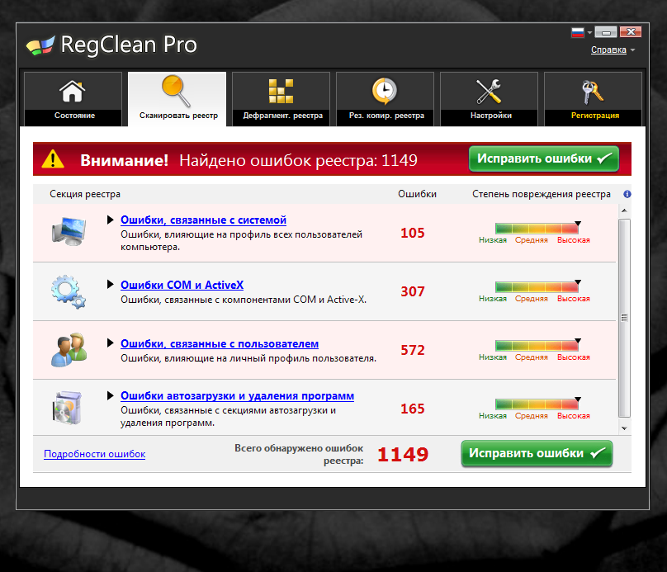This screenshot has height=572, width=667.
Task: Click damage level bar for system errors
Action: coord(537,229)
